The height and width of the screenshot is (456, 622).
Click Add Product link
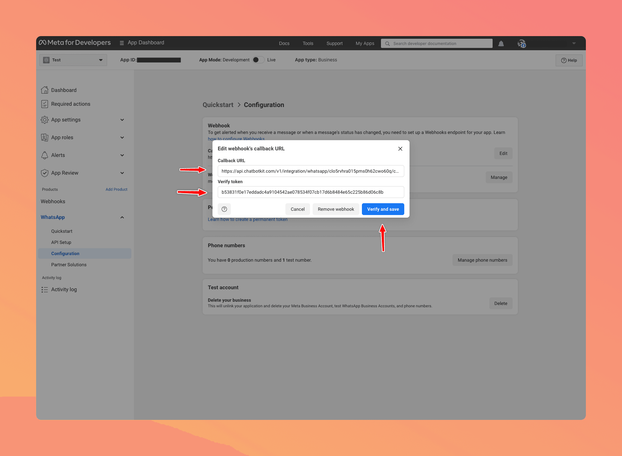(x=117, y=189)
